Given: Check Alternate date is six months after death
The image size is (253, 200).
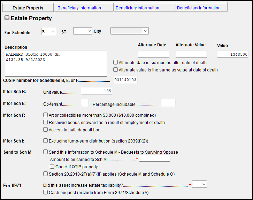Looking at the screenshot, I should click(116, 62).
